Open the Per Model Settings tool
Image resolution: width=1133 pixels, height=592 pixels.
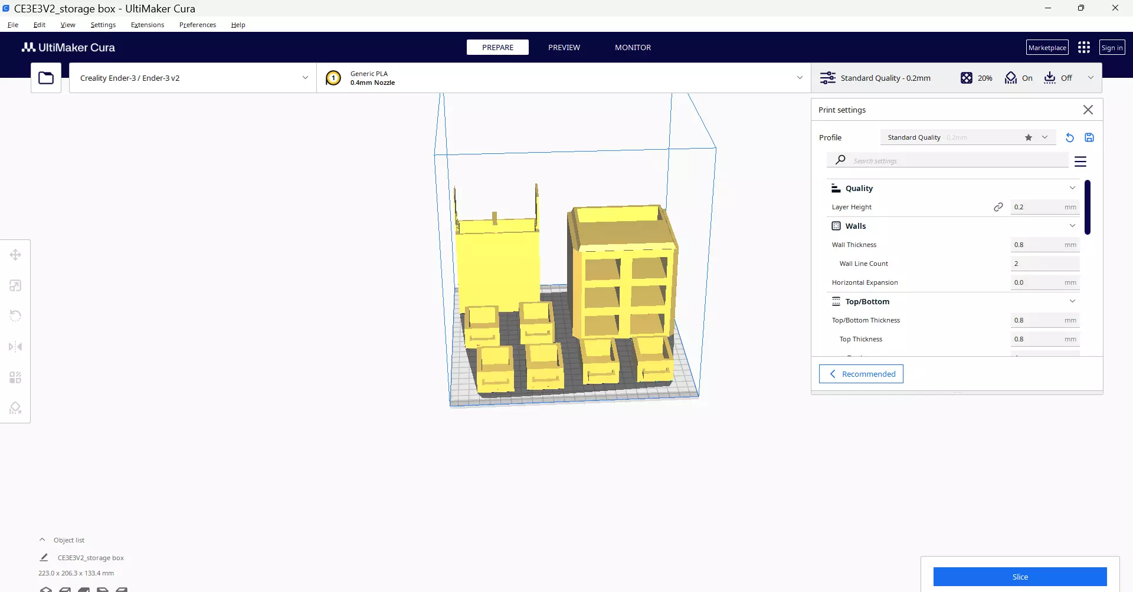click(x=15, y=377)
